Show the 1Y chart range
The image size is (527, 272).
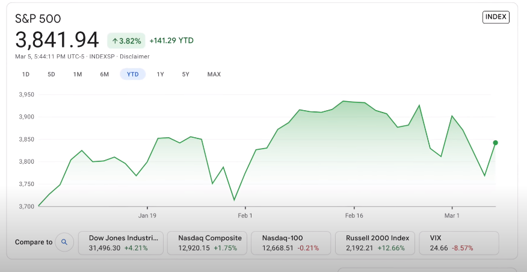[x=160, y=75]
